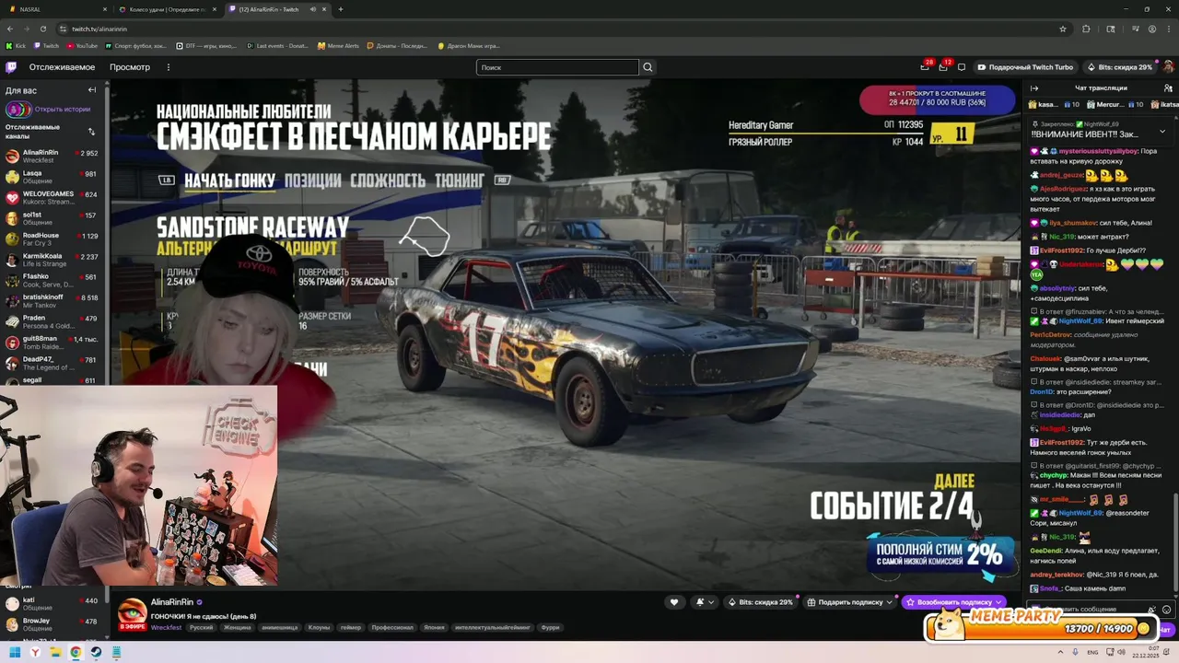
Task: Switch ENG keyboard language indicator
Action: click(x=1093, y=653)
